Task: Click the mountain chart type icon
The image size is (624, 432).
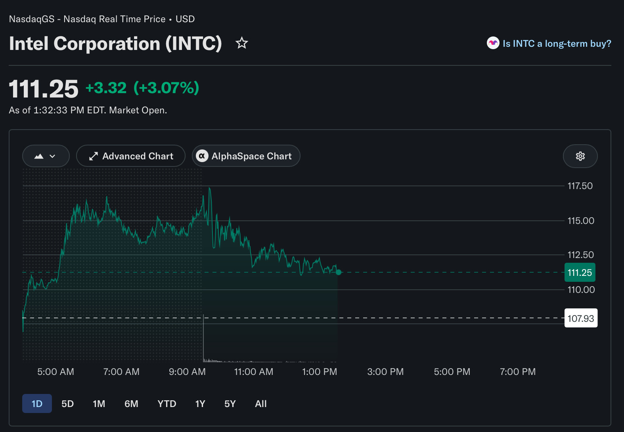Action: (x=39, y=156)
